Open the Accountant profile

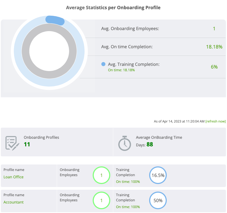[x=14, y=202]
